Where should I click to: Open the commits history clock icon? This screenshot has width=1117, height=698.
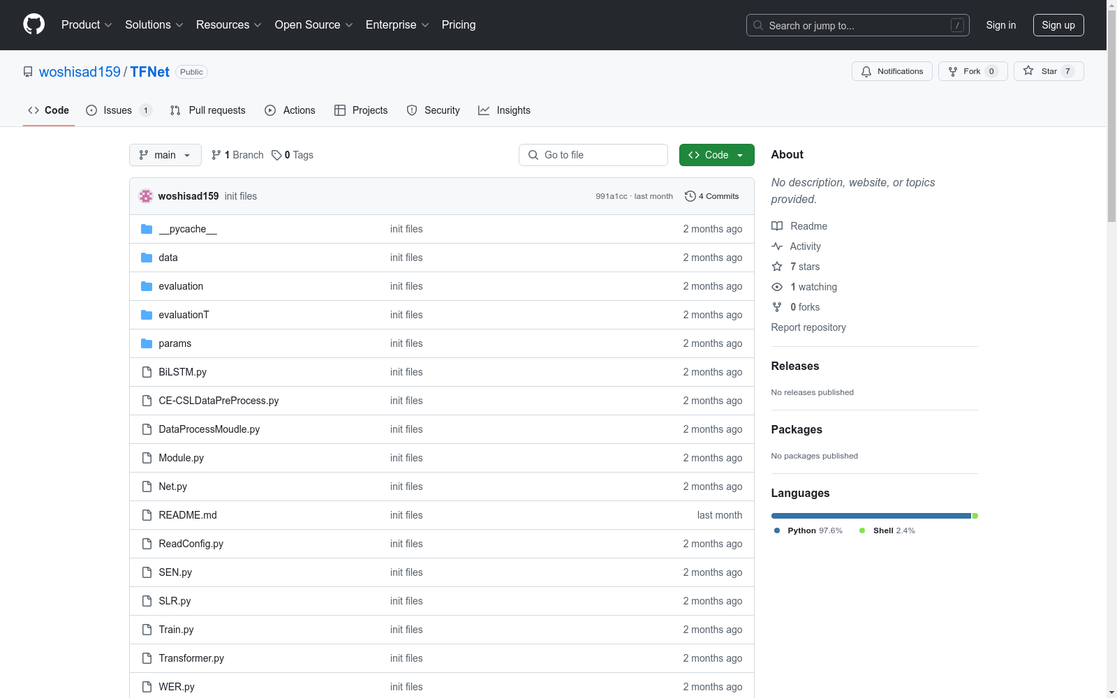coord(690,196)
